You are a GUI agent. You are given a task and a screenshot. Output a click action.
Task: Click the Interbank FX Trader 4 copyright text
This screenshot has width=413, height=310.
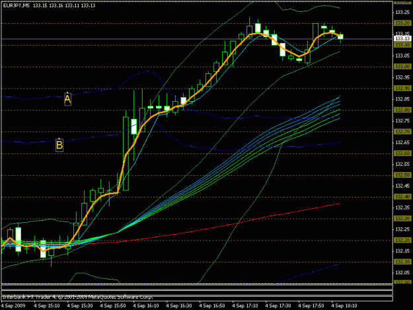click(x=78, y=297)
